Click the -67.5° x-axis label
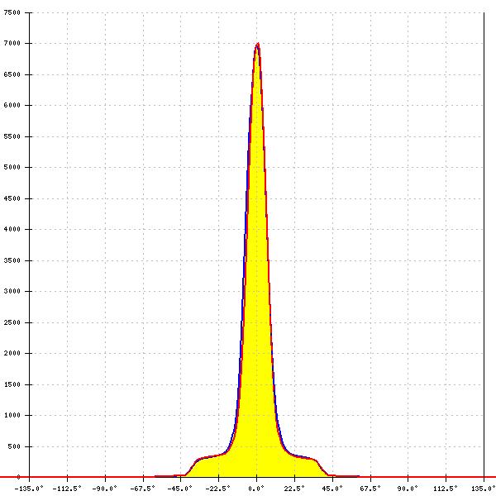 pyautogui.click(x=143, y=489)
